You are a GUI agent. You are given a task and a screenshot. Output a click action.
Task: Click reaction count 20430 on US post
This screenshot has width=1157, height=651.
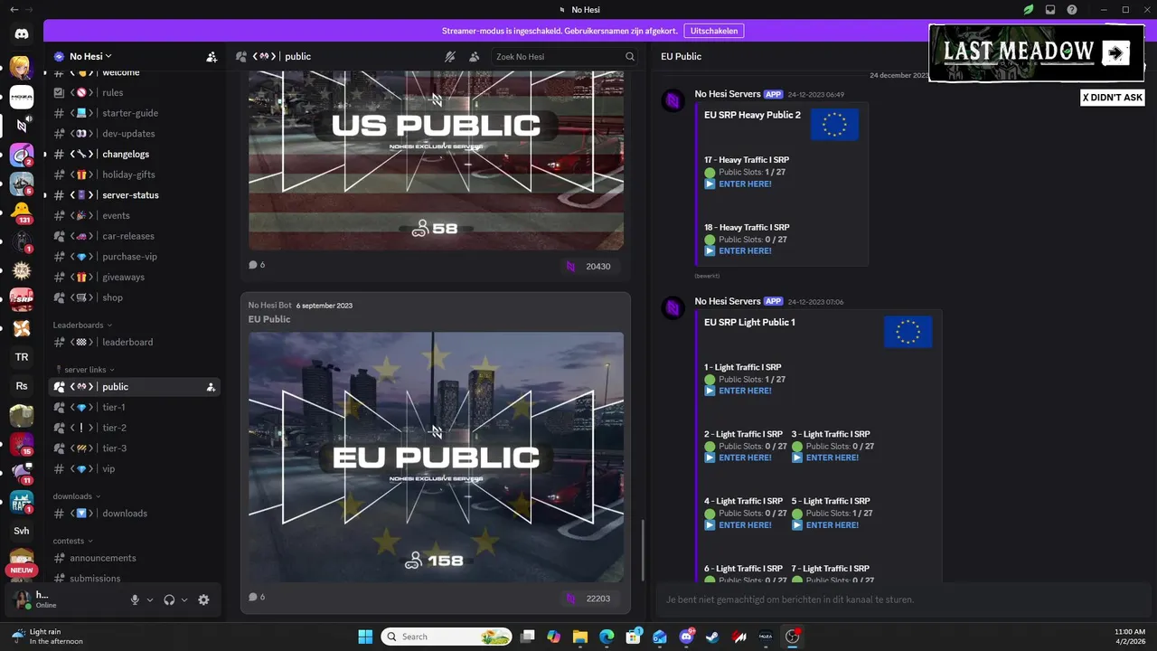coord(588,267)
